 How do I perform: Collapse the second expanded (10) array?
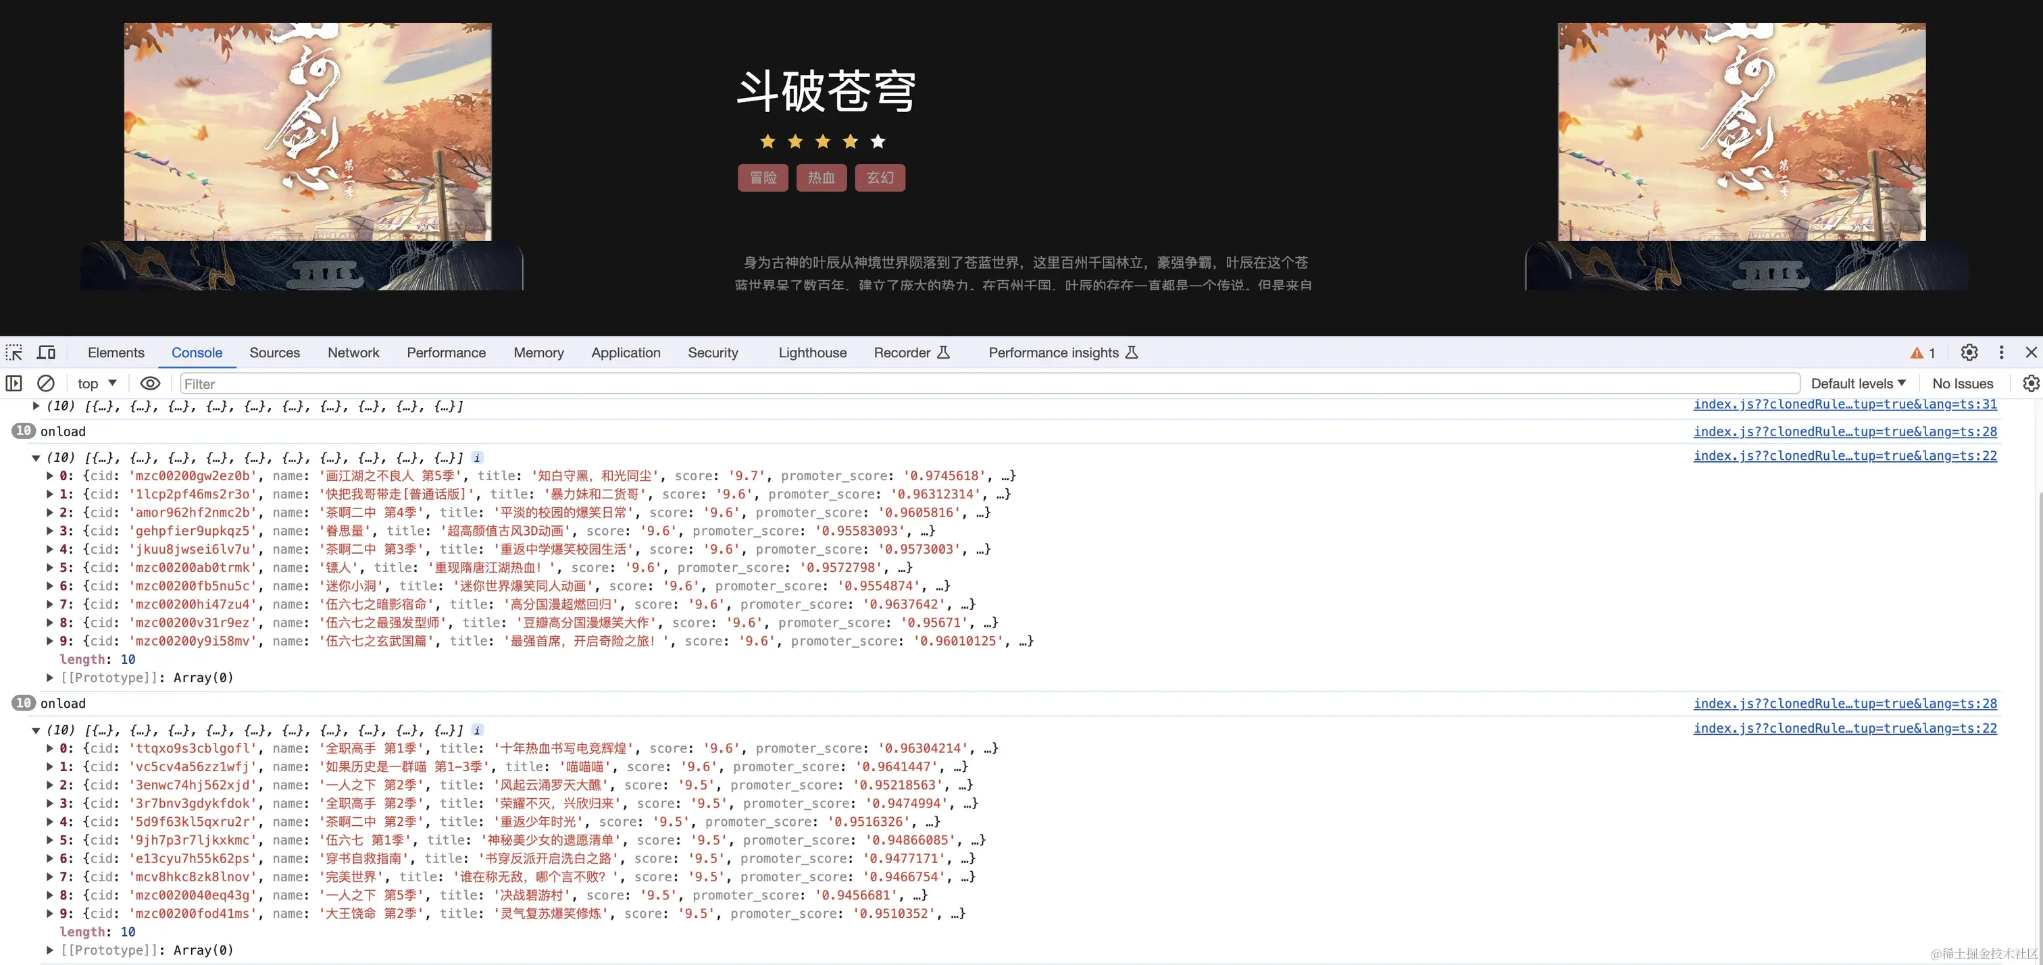(x=36, y=731)
